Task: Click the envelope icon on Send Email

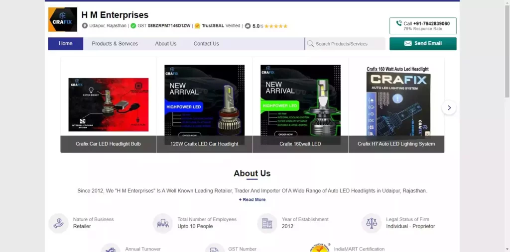Action: point(408,44)
